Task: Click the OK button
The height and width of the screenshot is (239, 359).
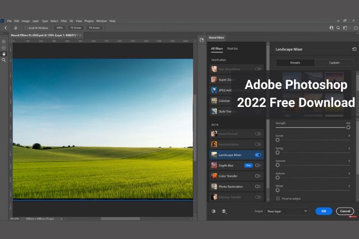Action: [324, 211]
